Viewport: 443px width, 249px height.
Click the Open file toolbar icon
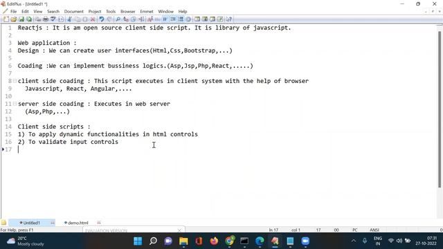pos(14,19)
